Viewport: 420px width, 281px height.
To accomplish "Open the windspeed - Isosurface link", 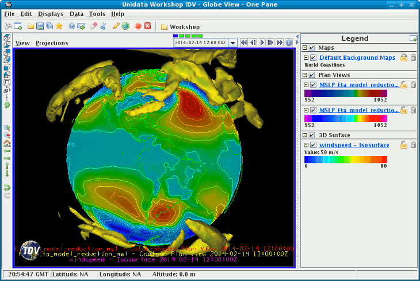I will click(x=354, y=145).
